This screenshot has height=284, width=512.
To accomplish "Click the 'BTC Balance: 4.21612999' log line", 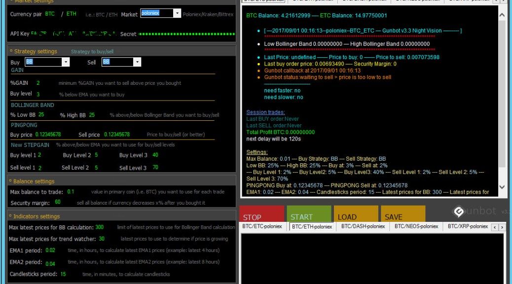I will click(x=317, y=15).
